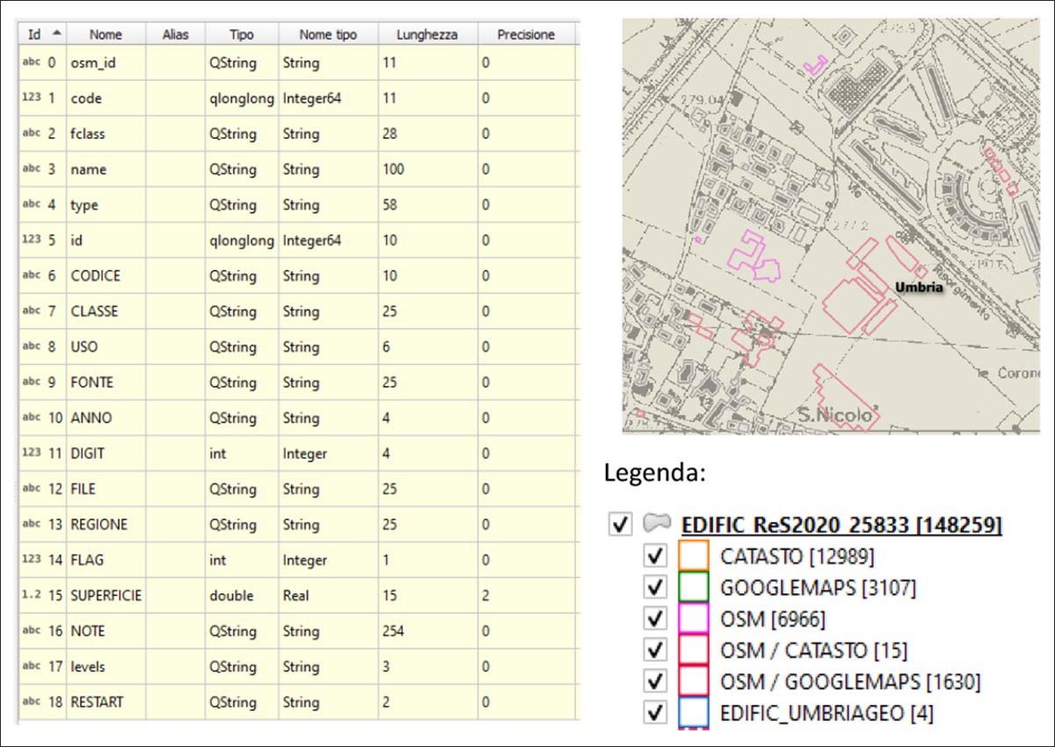The height and width of the screenshot is (747, 1055).
Task: Select the REGIONE field name
Action: 98,525
